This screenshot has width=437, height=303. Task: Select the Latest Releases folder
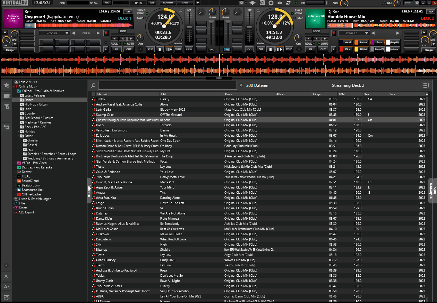35,95
